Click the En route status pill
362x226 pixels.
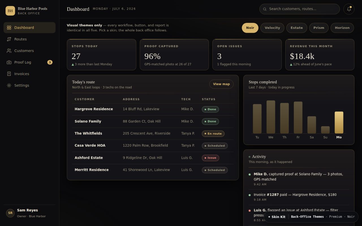pyautogui.click(x=213, y=134)
